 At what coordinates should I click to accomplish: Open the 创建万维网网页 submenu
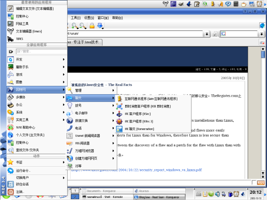[x=91, y=158]
